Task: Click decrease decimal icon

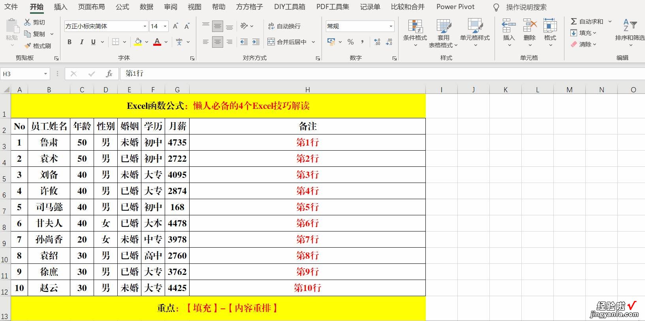Action: [x=389, y=42]
